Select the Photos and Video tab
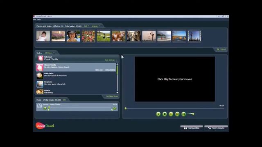This screenshot has width=262, height=147. coord(44,26)
